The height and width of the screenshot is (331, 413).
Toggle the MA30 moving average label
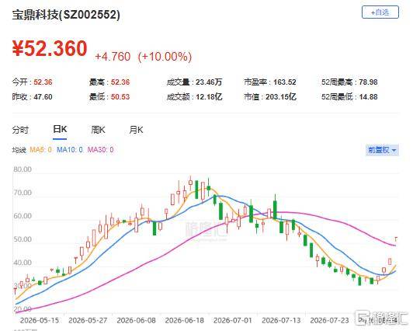[x=101, y=150]
